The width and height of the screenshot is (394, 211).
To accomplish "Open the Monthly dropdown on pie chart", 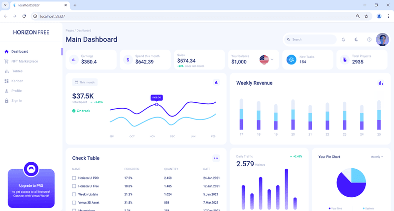I will [377, 157].
